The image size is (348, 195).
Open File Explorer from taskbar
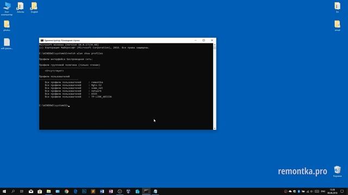pyautogui.click(x=48, y=191)
